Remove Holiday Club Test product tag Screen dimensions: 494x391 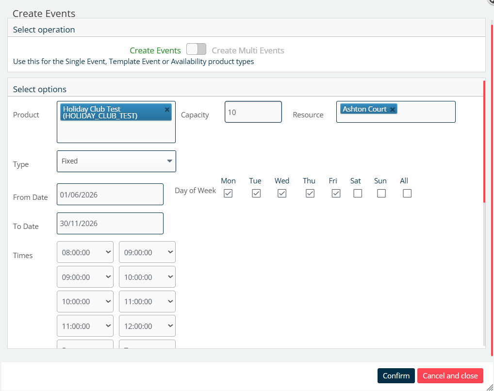[167, 109]
